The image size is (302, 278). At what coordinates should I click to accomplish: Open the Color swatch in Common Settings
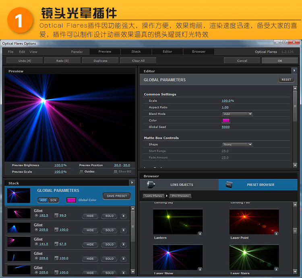(x=226, y=121)
